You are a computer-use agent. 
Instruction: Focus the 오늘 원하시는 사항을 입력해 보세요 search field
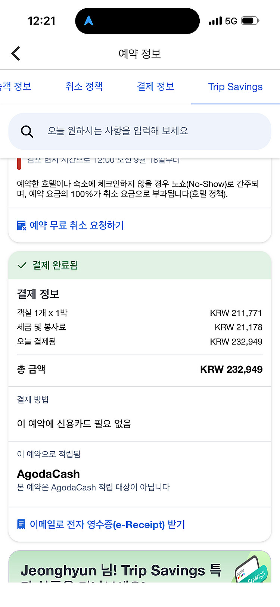(149, 131)
